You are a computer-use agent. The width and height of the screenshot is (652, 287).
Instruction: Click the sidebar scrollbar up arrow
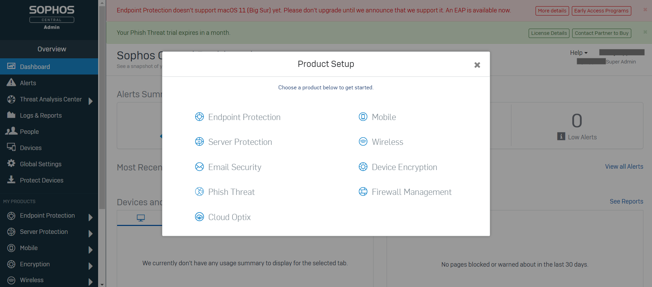102,3
